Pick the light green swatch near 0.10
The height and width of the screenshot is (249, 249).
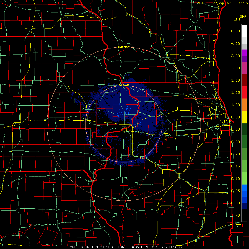pyautogui.click(x=244, y=178)
